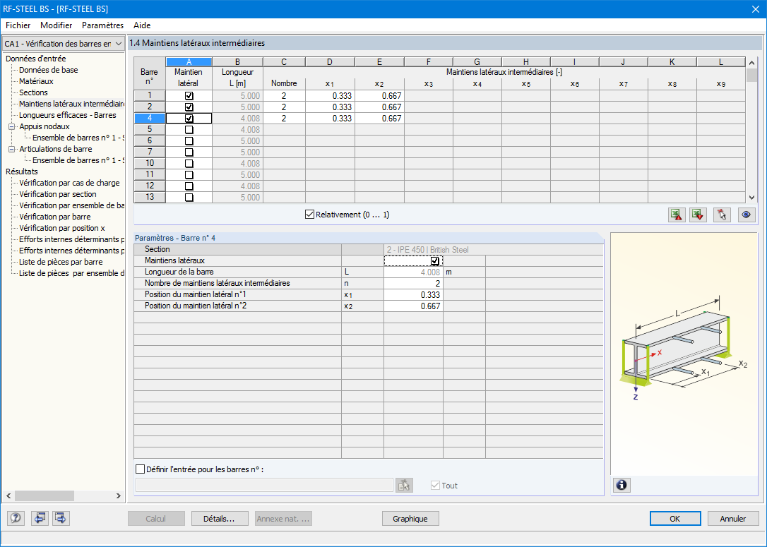Click column A header
The height and width of the screenshot is (547, 767).
coord(189,62)
